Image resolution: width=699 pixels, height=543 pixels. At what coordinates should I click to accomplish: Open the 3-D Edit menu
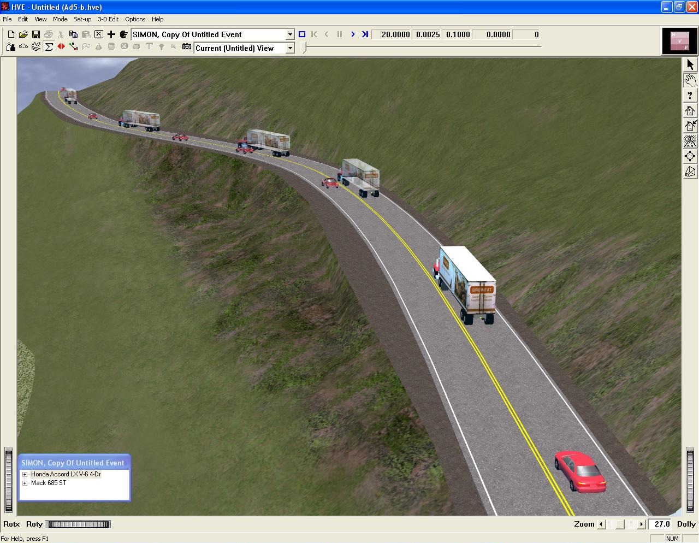108,19
